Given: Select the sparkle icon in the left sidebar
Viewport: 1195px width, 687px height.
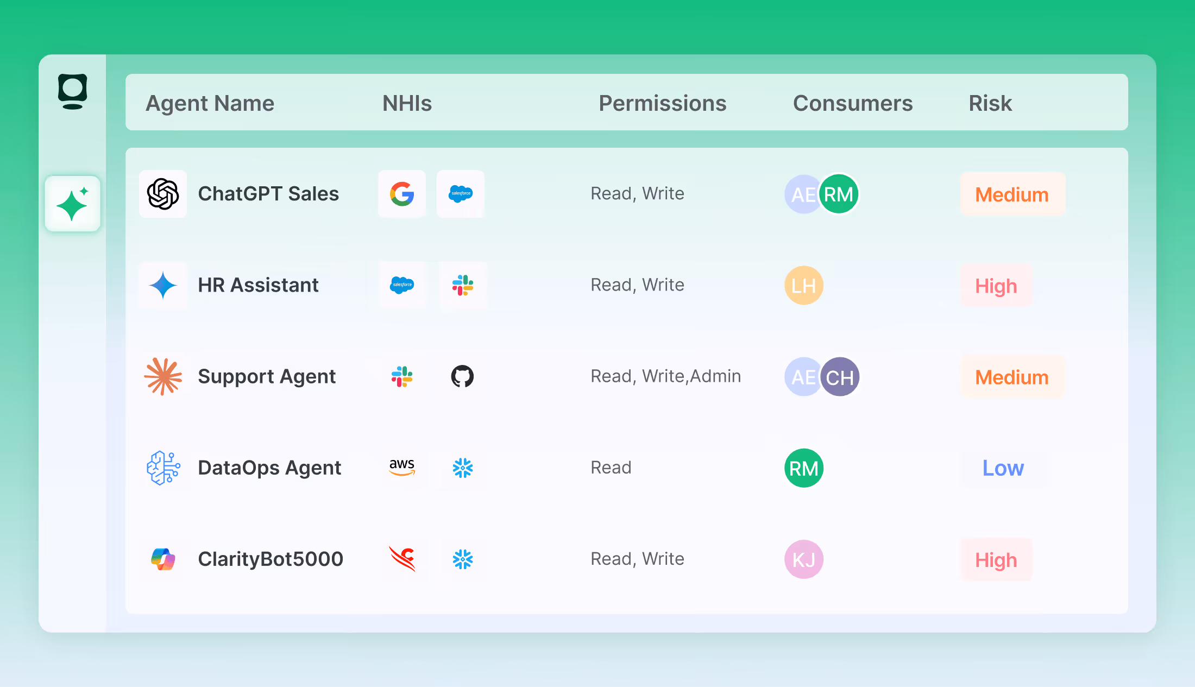Looking at the screenshot, I should (73, 203).
